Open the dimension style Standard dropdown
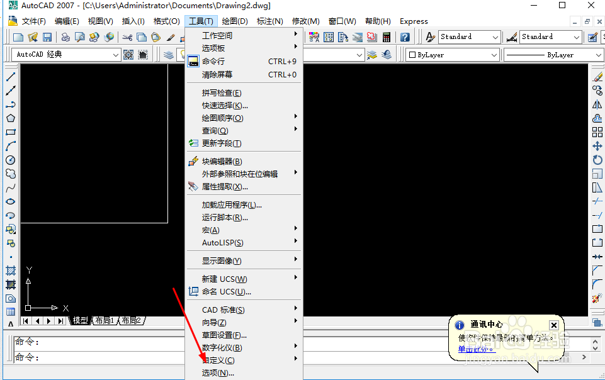Image resolution: width=605 pixels, height=380 pixels. (551, 37)
